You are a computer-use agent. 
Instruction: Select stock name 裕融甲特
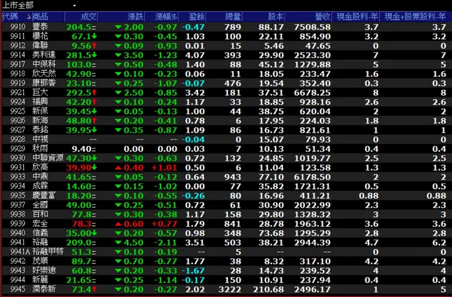point(48,251)
